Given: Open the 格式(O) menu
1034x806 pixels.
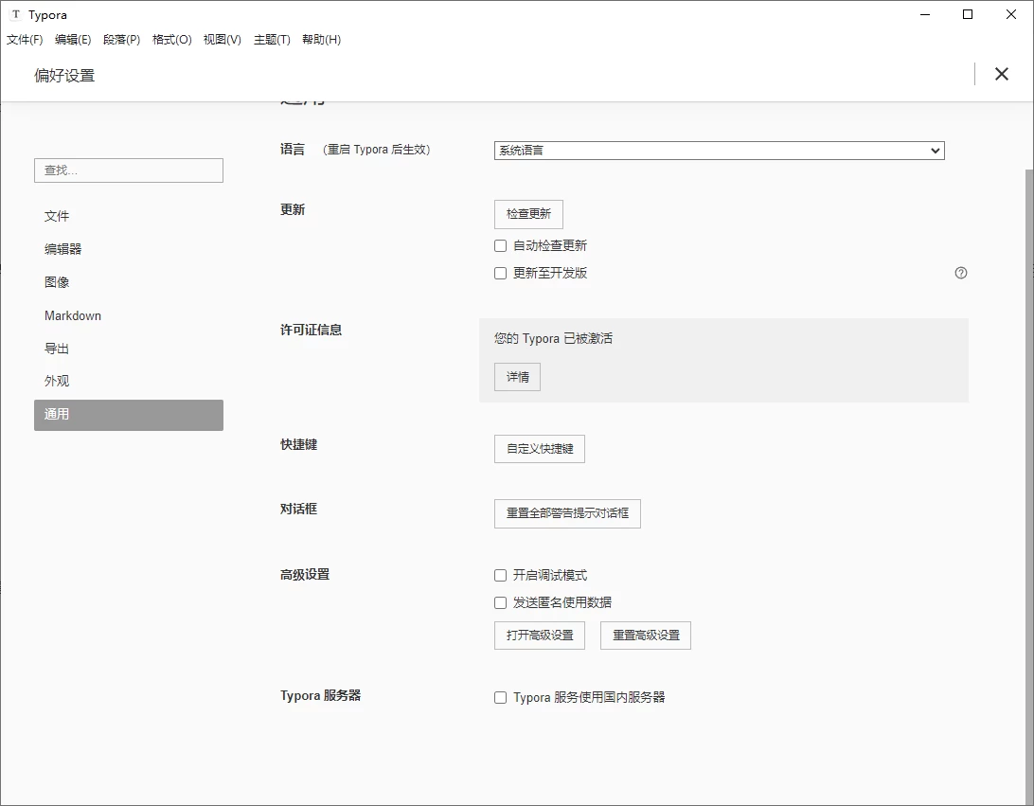Looking at the screenshot, I should tap(171, 40).
